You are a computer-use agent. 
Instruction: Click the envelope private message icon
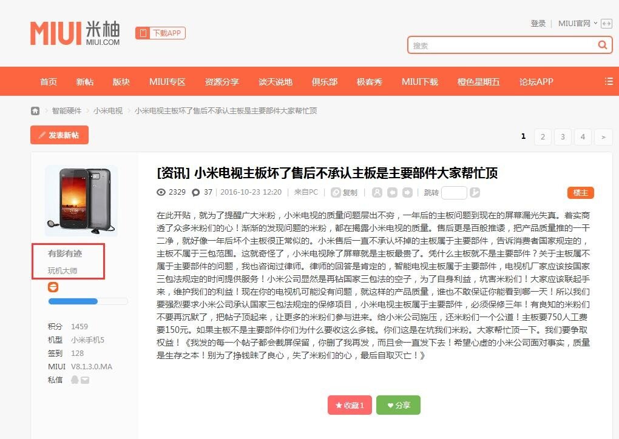[85, 380]
